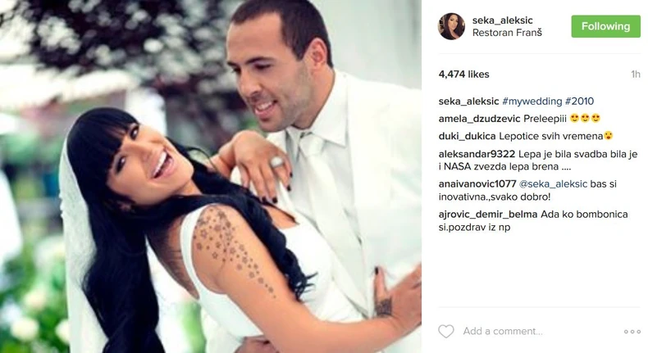Viewport: 648px width, 353px height.
Task: Click the @seka_aleksic mention in comment
Action: [x=553, y=184]
